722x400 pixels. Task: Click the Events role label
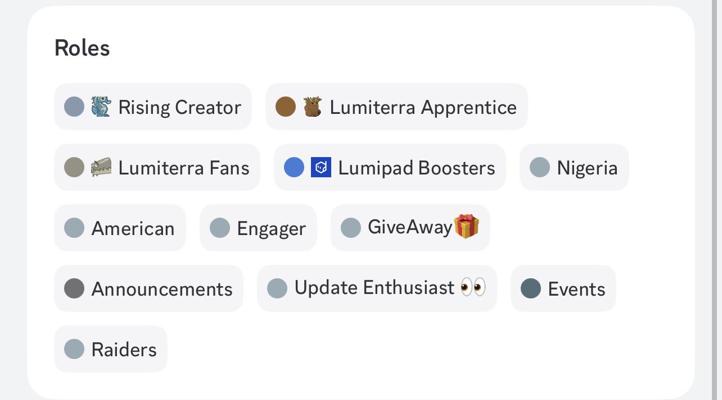[576, 289]
